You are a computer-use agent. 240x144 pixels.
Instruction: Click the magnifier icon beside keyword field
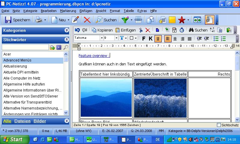66,47
